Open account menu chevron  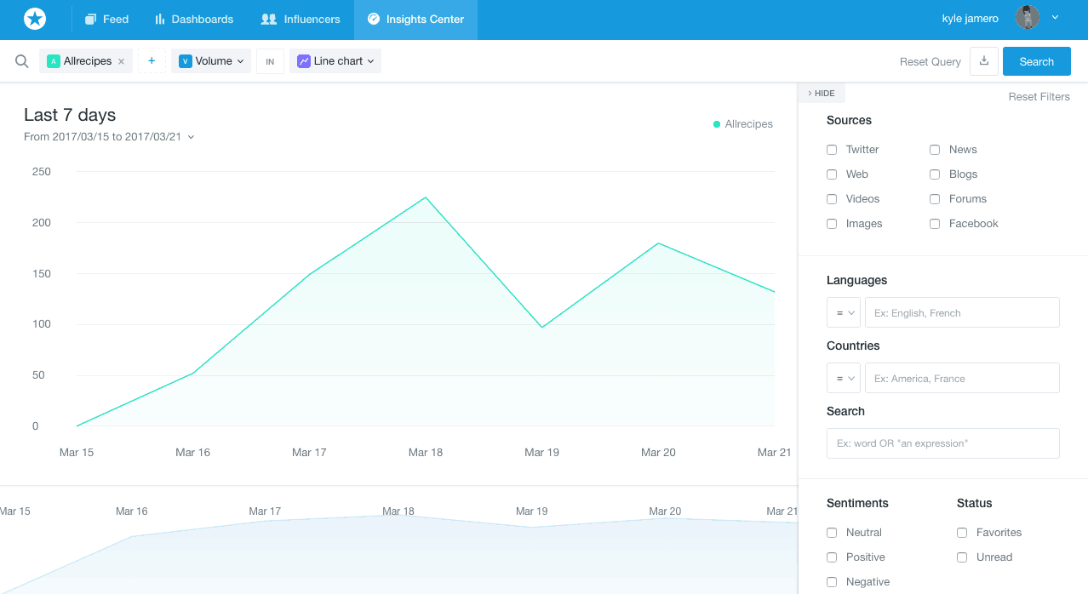pos(1056,18)
